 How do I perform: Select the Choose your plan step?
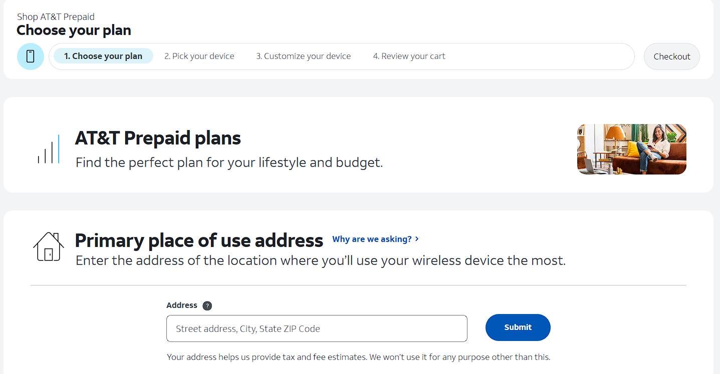[x=103, y=56]
